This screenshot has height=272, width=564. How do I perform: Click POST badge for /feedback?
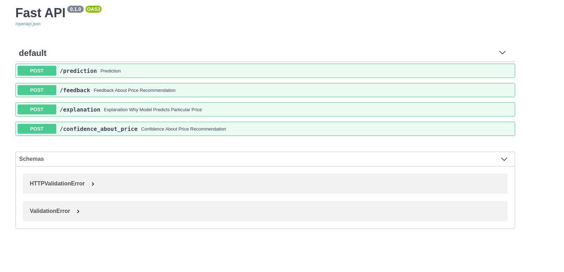pos(37,90)
